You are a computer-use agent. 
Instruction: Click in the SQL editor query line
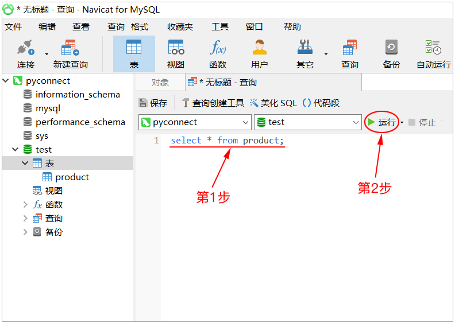click(227, 141)
